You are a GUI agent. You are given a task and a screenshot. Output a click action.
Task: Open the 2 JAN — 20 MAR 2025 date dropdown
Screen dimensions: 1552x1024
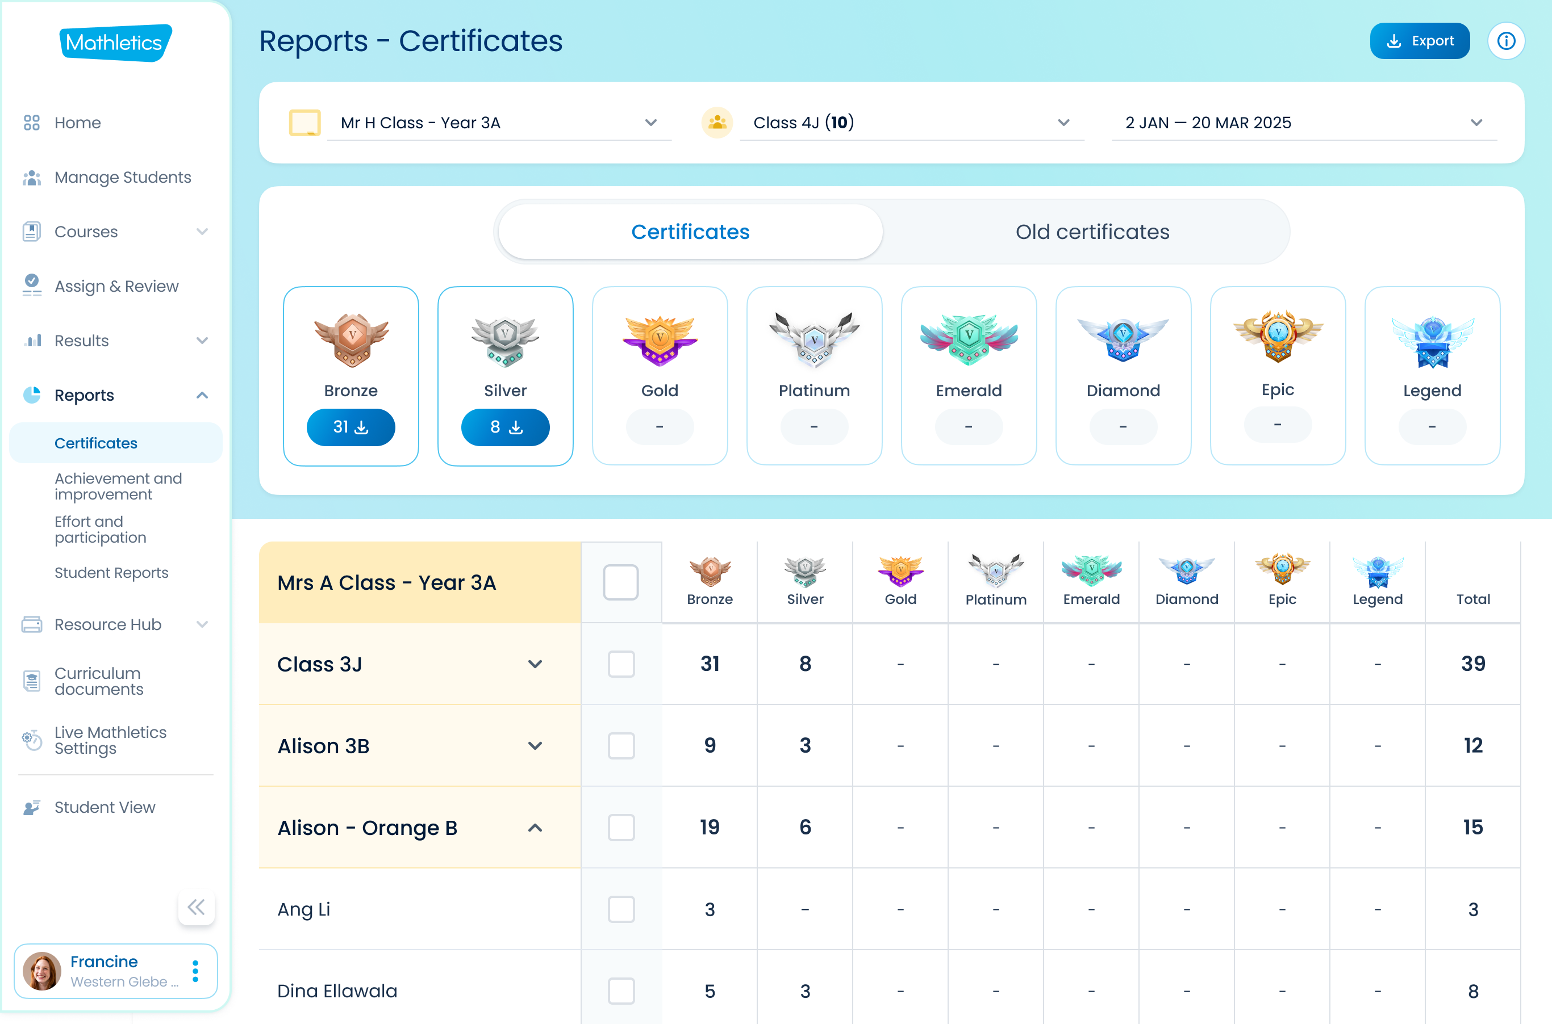pyautogui.click(x=1304, y=123)
